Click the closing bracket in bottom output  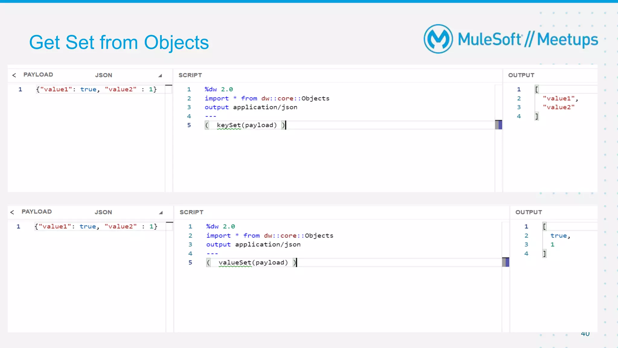point(544,254)
